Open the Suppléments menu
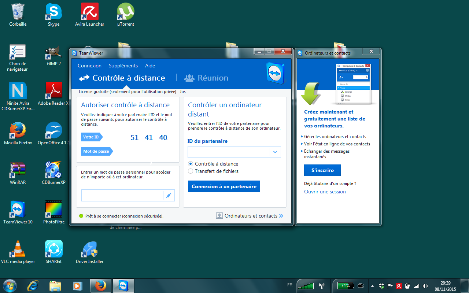 pyautogui.click(x=123, y=66)
